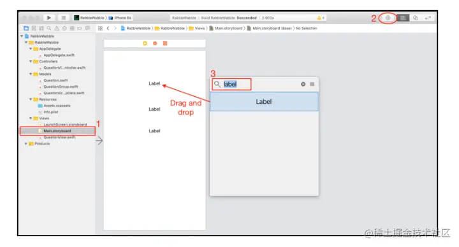459x247 pixels.
Task: Show the Test navigator
Action: 64,29
